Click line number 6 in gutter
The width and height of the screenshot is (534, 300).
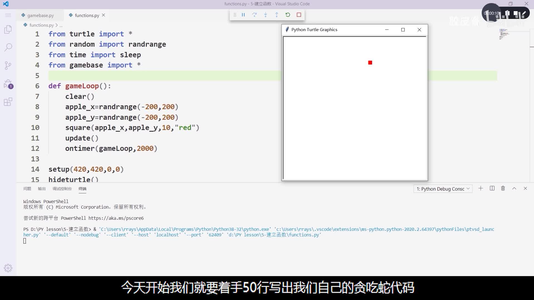pos(37,86)
